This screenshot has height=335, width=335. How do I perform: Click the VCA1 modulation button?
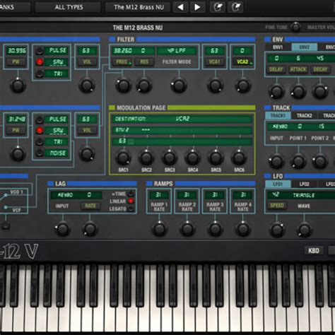(x=215, y=61)
